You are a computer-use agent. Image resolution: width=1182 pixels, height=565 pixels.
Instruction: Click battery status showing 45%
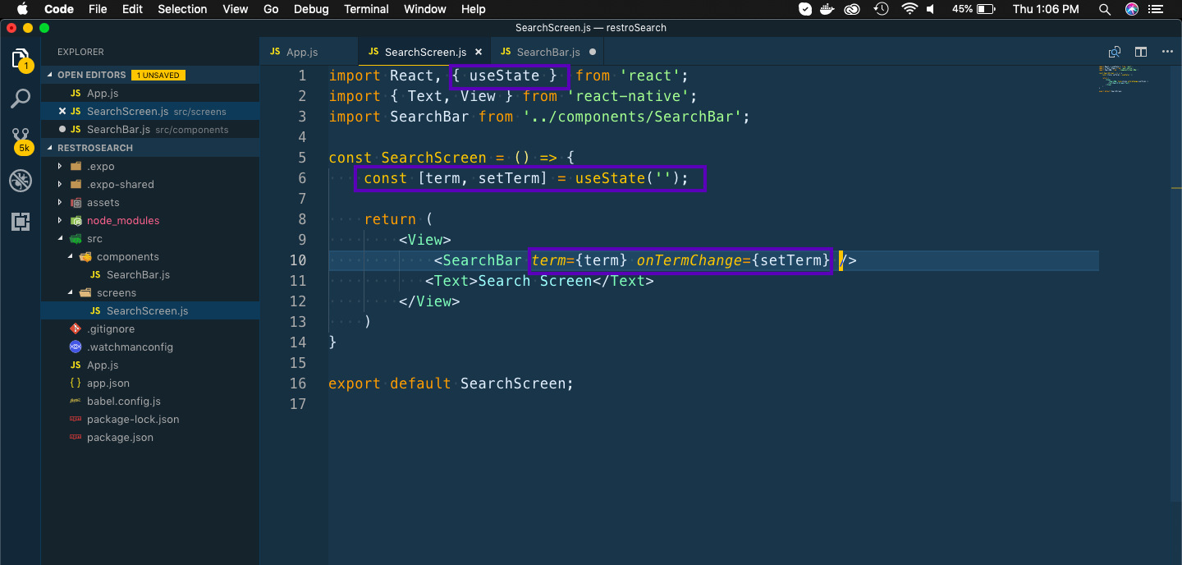[x=974, y=9]
